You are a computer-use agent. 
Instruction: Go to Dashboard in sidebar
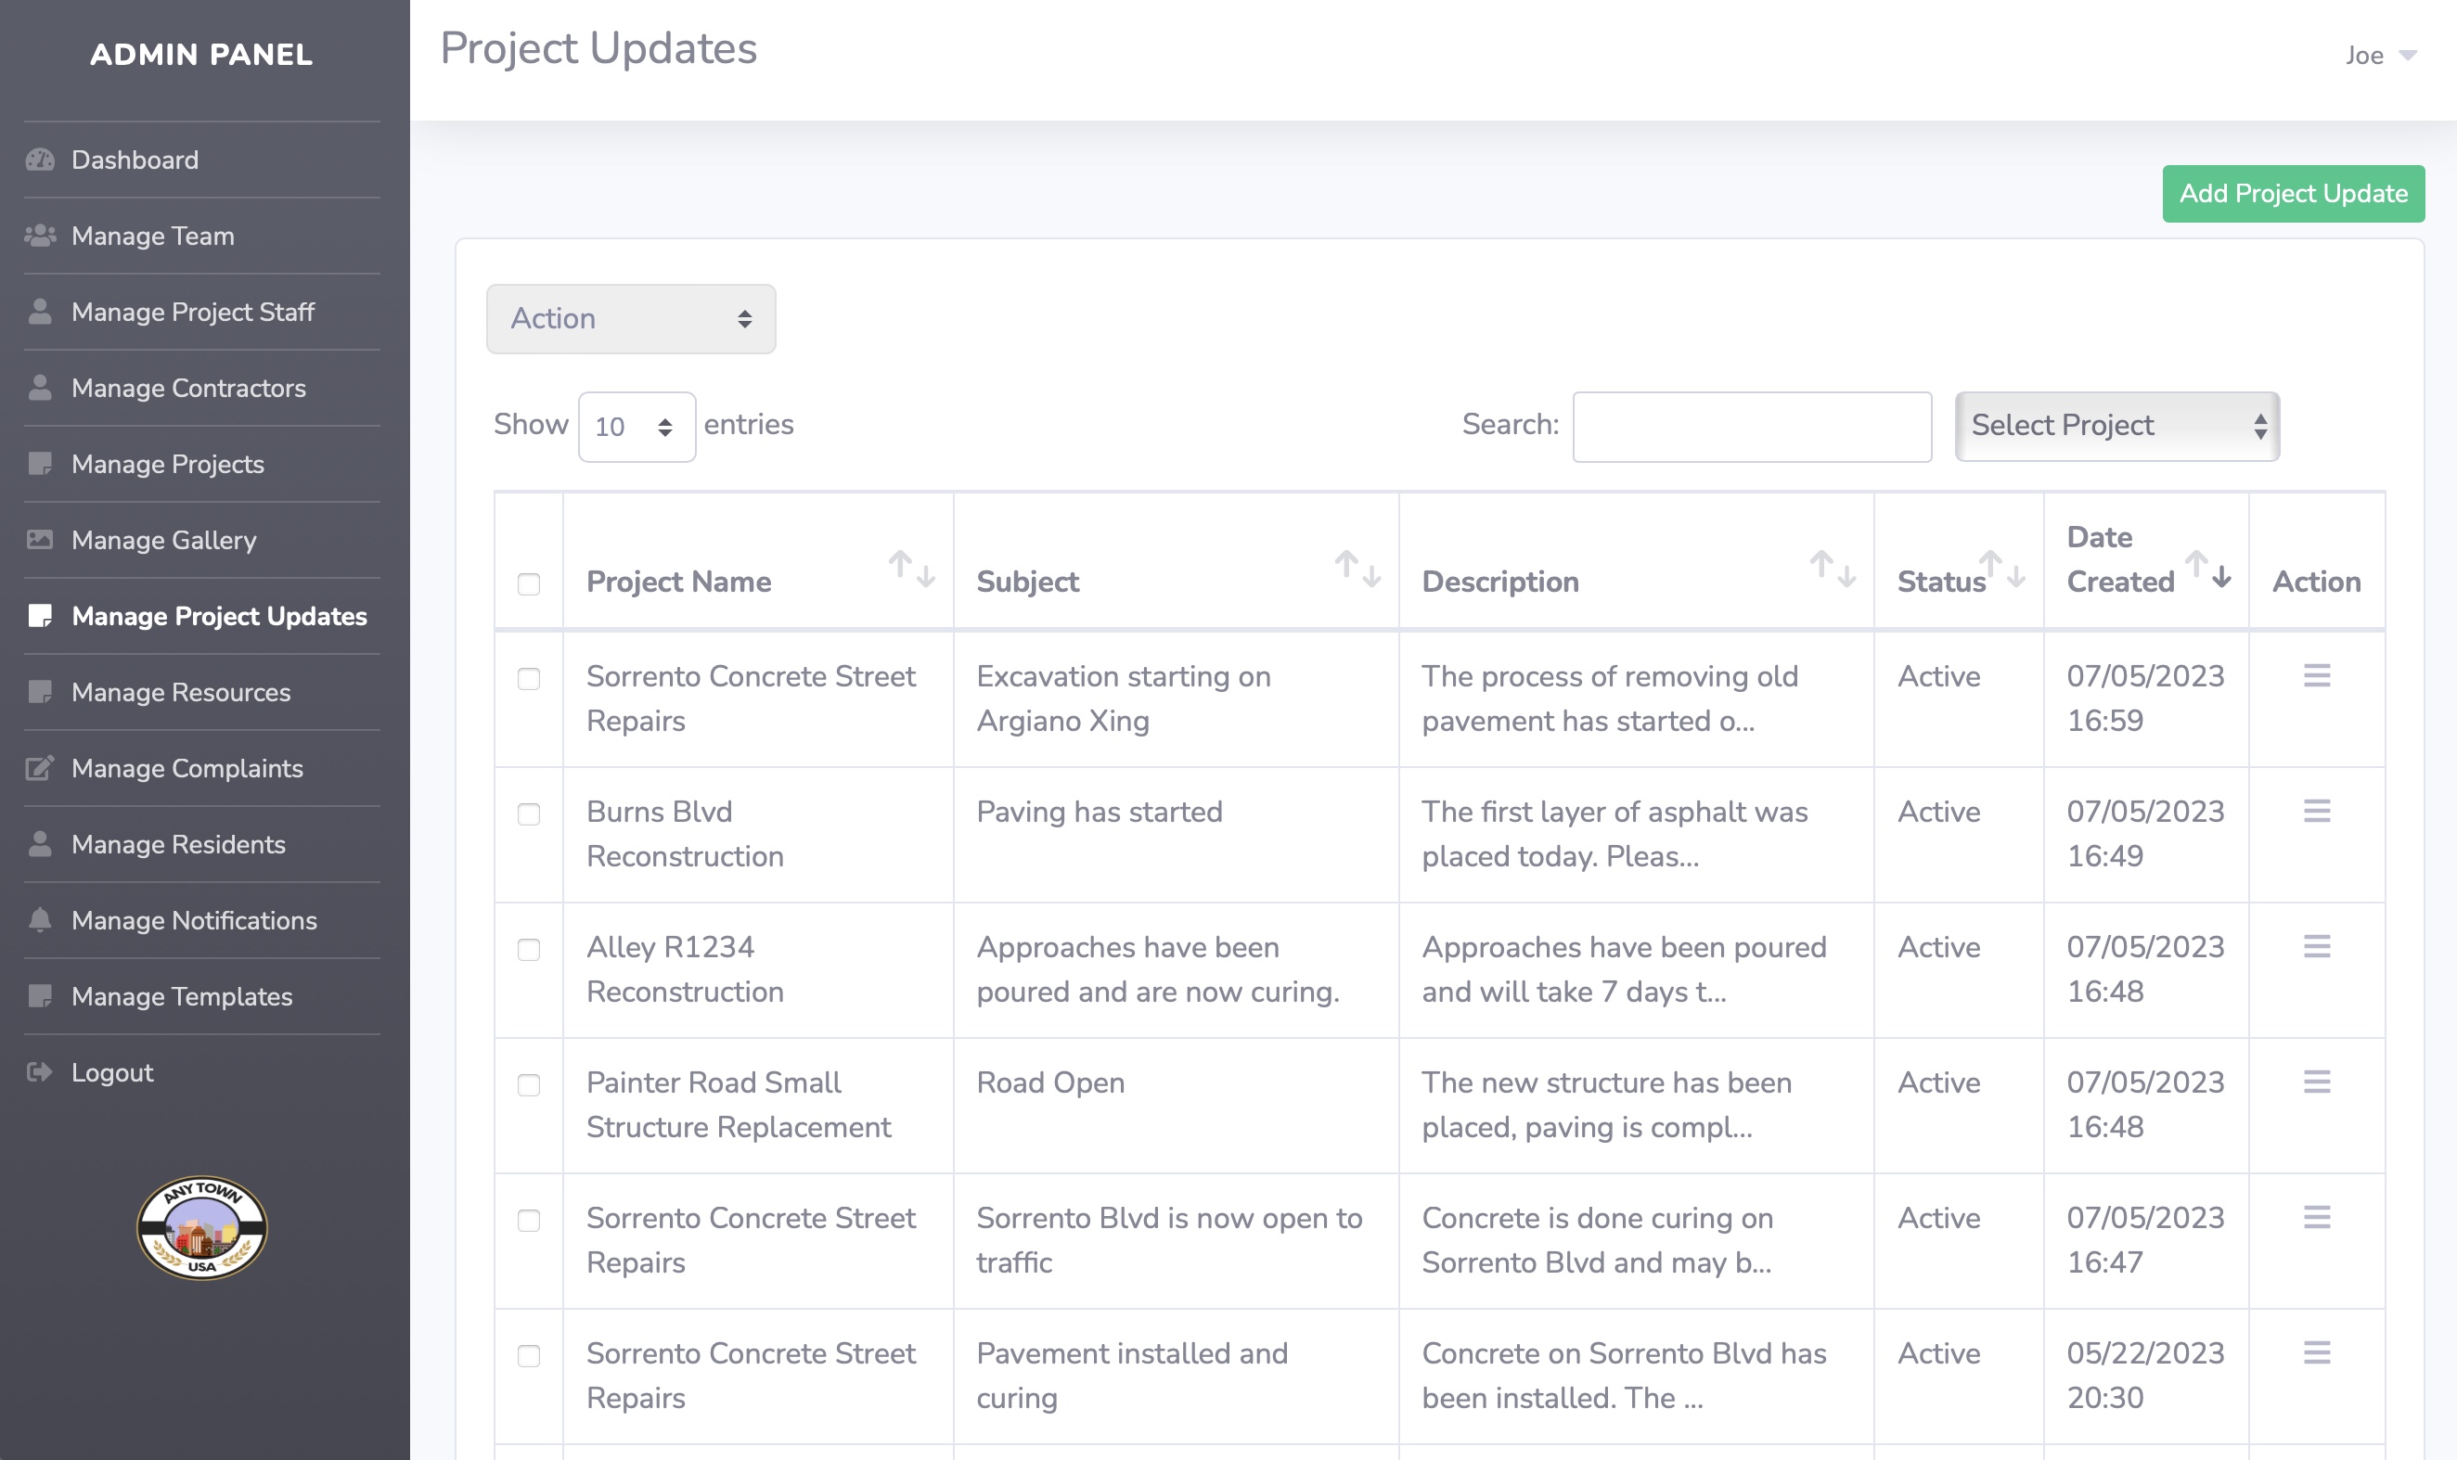(x=135, y=160)
